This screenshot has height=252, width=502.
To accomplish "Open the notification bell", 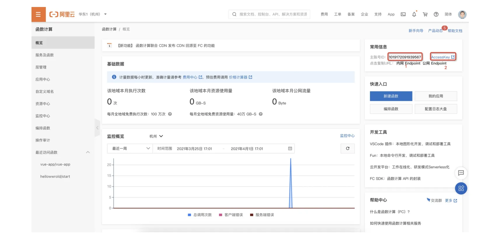I will click(414, 14).
